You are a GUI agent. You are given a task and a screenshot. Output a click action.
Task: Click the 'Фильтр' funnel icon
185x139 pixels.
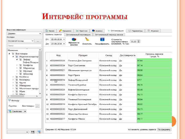9,101
